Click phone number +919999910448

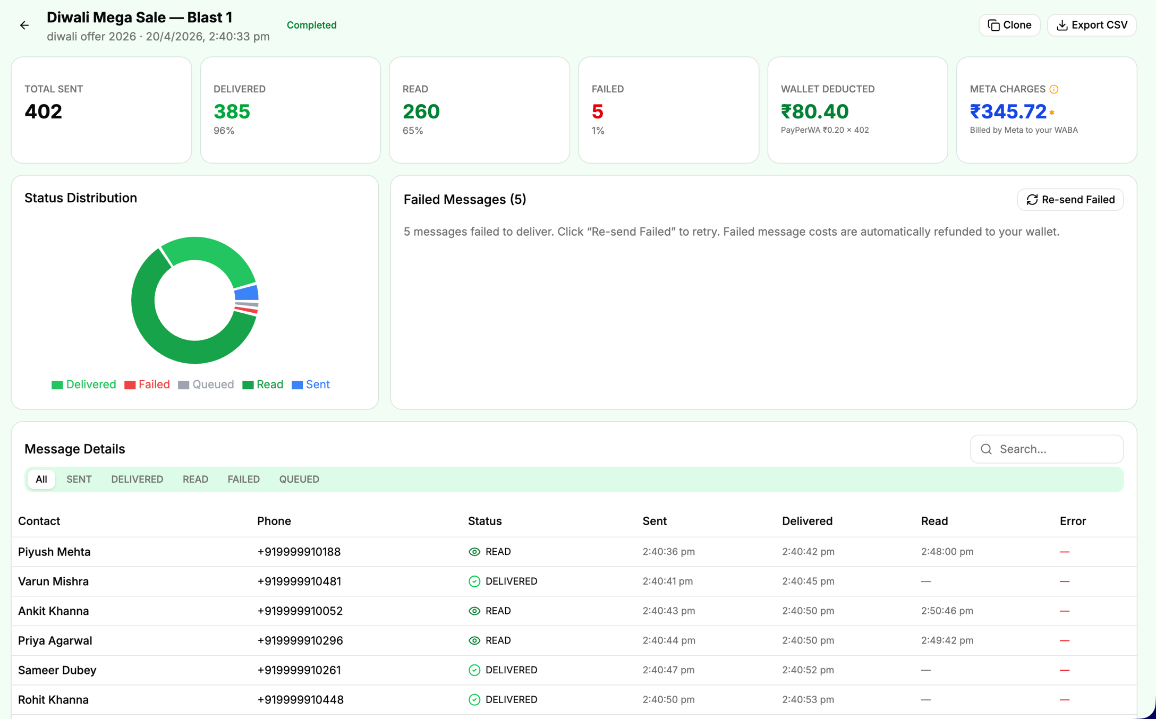300,700
